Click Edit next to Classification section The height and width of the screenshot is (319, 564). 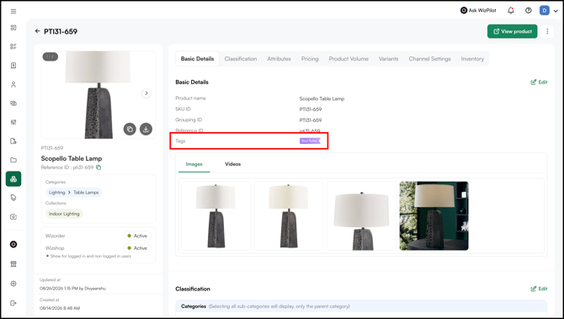tap(539, 289)
